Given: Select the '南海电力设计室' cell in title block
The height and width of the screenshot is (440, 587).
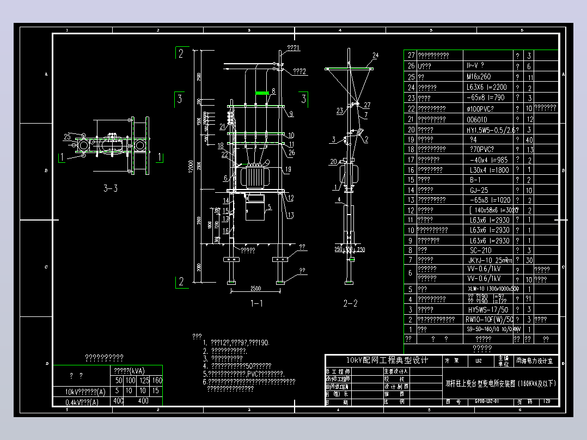Looking at the screenshot, I should [534, 361].
